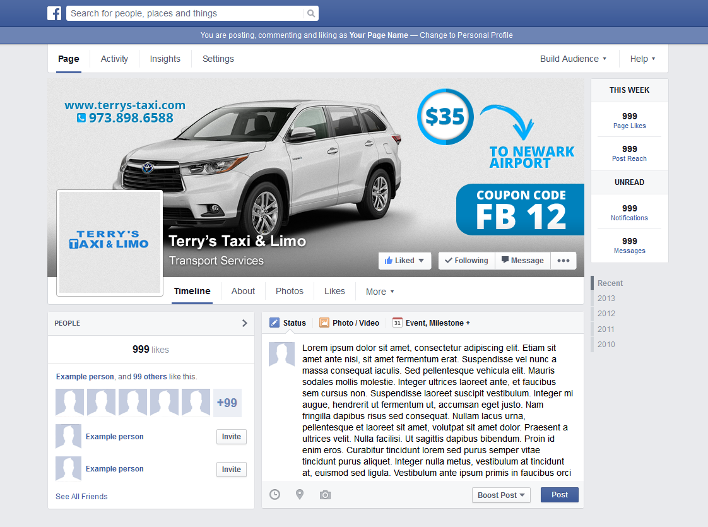Switch to the Activity tab

click(114, 59)
